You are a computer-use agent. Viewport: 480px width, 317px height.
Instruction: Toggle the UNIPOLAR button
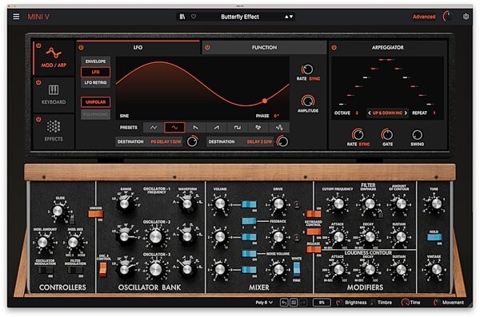click(x=95, y=102)
